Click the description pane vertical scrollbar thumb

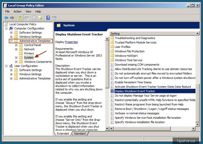107,65
